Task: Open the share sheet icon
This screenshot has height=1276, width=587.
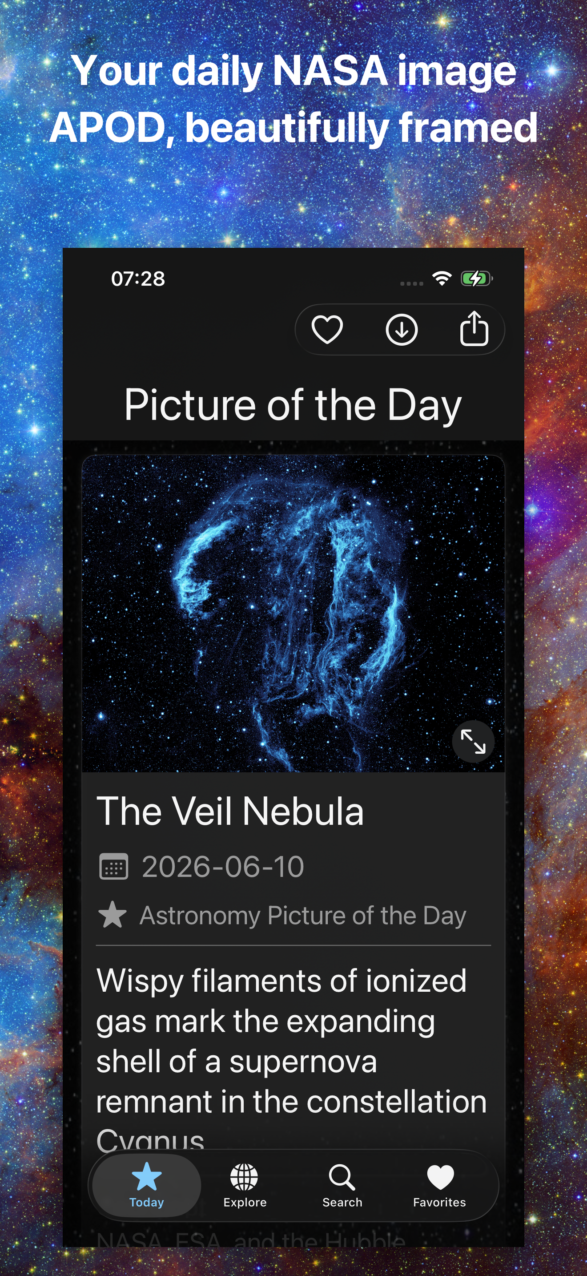Action: click(474, 328)
